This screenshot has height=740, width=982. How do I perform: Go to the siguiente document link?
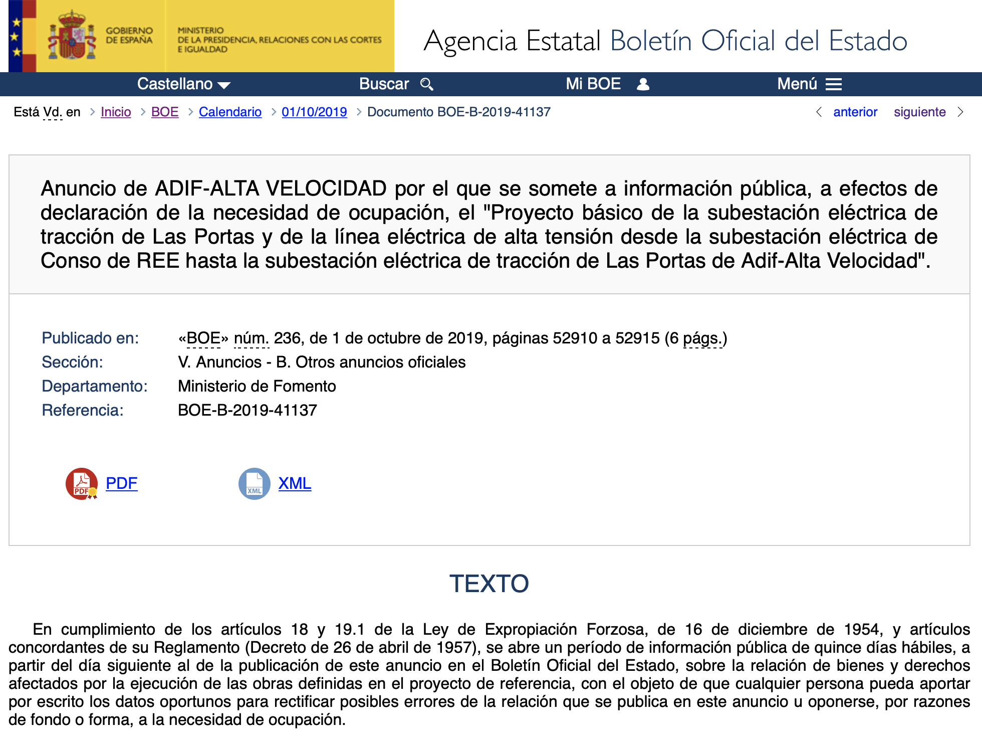pos(920,112)
